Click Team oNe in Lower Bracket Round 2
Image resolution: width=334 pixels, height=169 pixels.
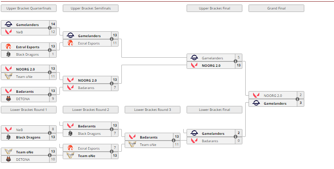pos(87,156)
